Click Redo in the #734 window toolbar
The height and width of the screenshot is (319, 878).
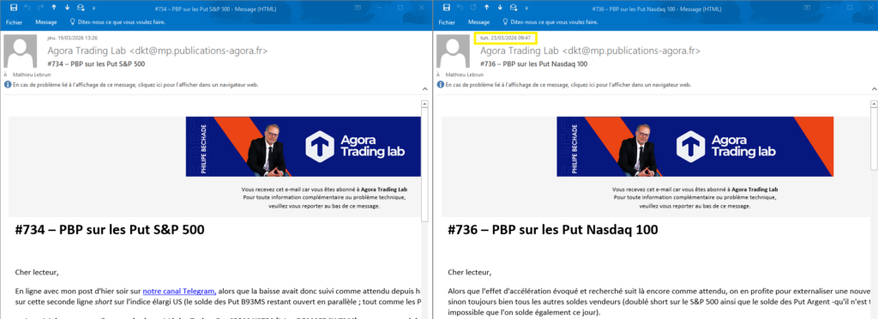(40, 8)
